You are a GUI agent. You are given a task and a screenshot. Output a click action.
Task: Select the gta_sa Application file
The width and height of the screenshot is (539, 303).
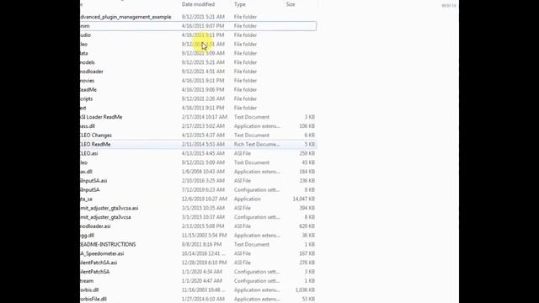[198, 199]
